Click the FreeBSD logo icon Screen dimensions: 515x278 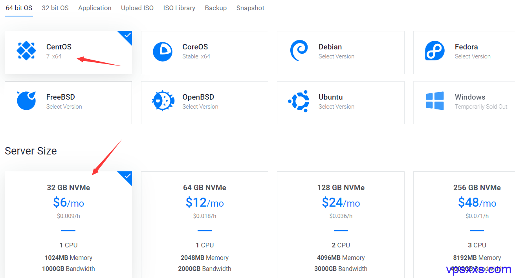26,101
